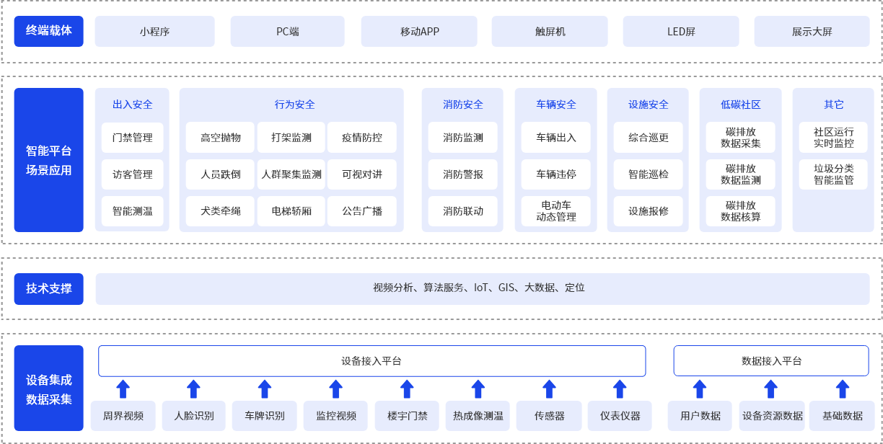Click the 碳排放数据核算 box
This screenshot has width=883, height=444.
click(741, 211)
